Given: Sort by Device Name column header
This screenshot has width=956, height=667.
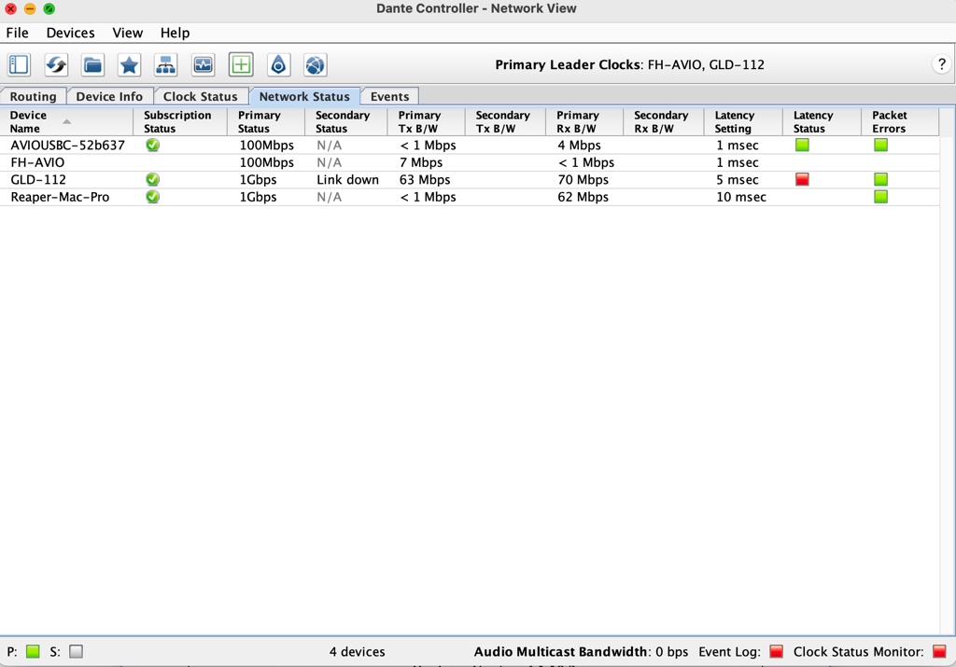Looking at the screenshot, I should (66, 122).
